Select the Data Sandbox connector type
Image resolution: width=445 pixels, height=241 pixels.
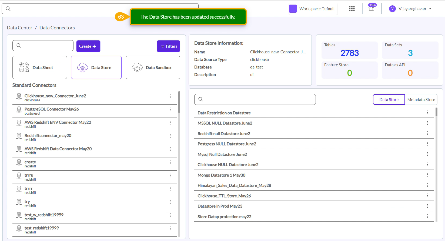pos(153,67)
